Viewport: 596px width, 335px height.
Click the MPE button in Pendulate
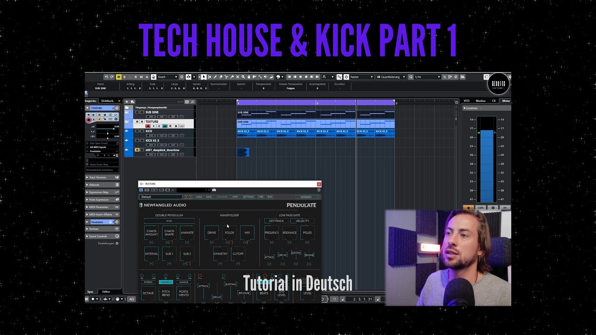pyautogui.click(x=261, y=197)
